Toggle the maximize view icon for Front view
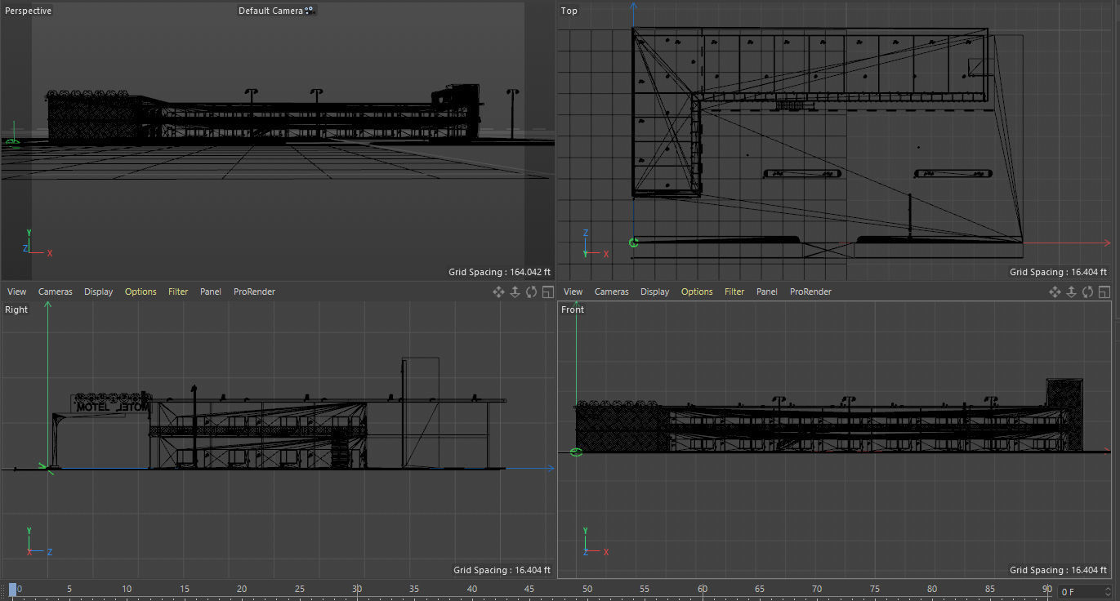This screenshot has height=601, width=1120. pyautogui.click(x=1104, y=292)
